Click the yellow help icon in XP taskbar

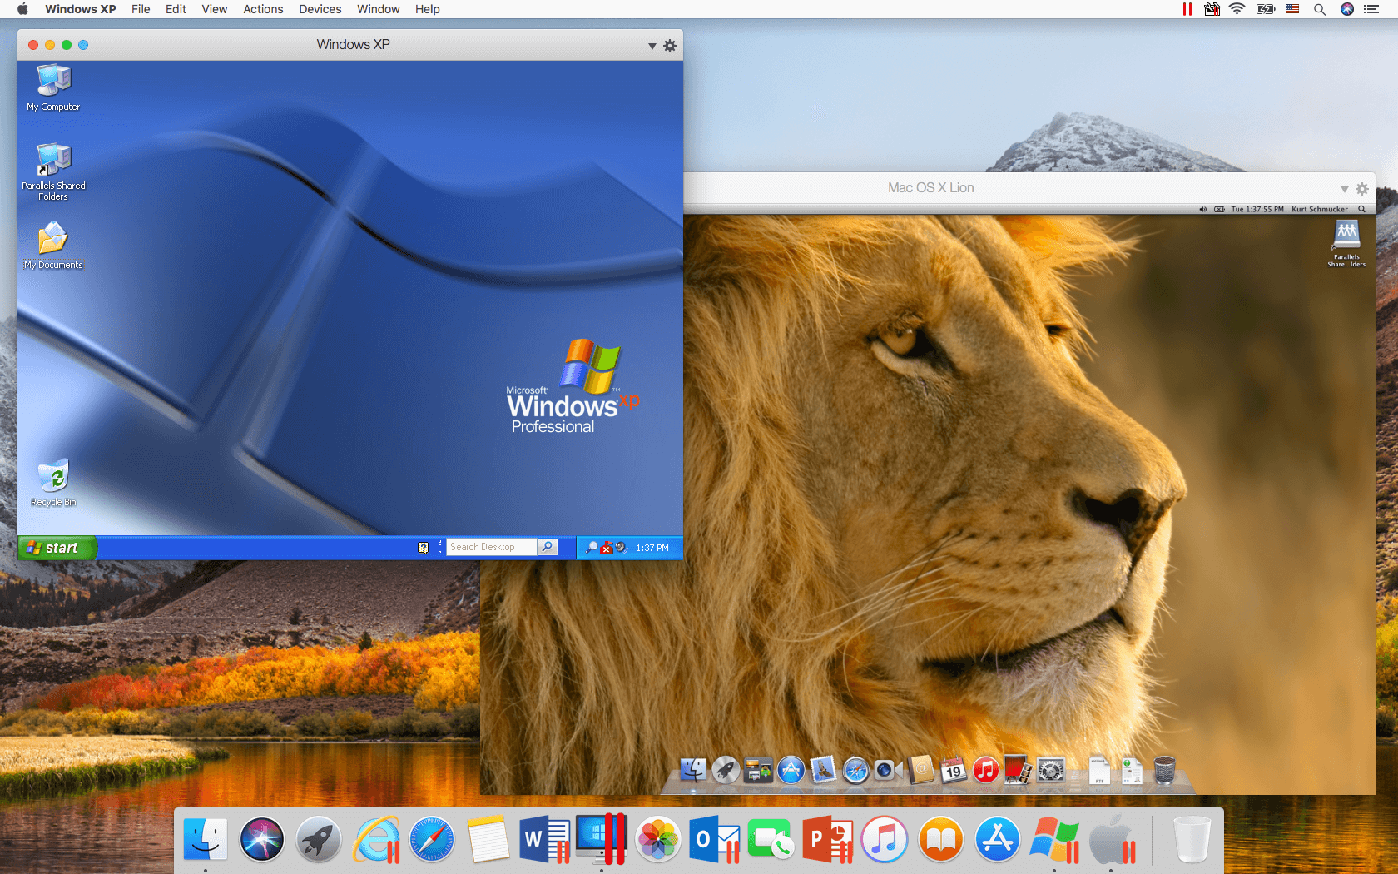(x=423, y=547)
